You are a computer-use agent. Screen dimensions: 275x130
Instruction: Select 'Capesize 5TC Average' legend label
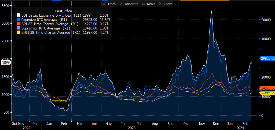[39, 20]
